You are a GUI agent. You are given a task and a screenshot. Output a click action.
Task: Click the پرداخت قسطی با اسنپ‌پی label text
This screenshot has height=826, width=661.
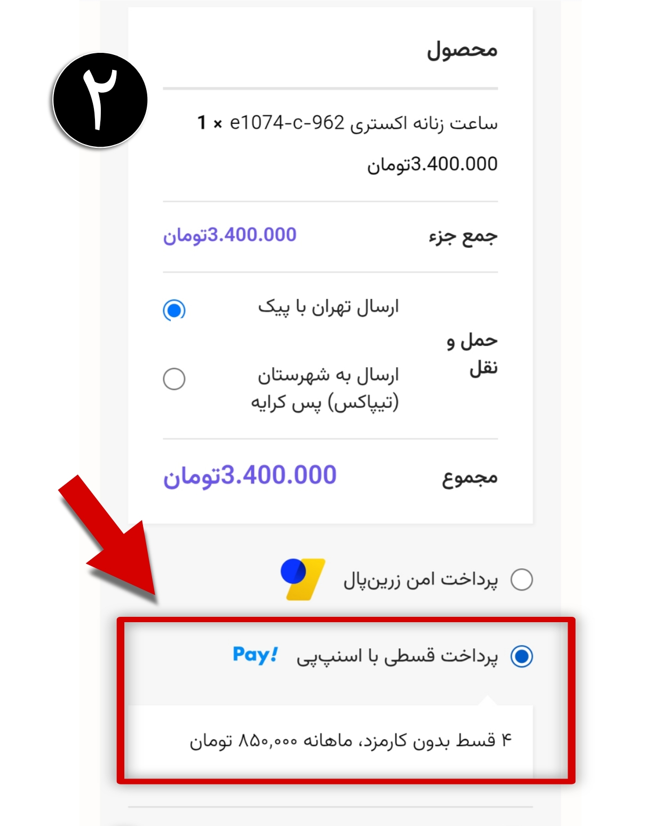point(397,656)
